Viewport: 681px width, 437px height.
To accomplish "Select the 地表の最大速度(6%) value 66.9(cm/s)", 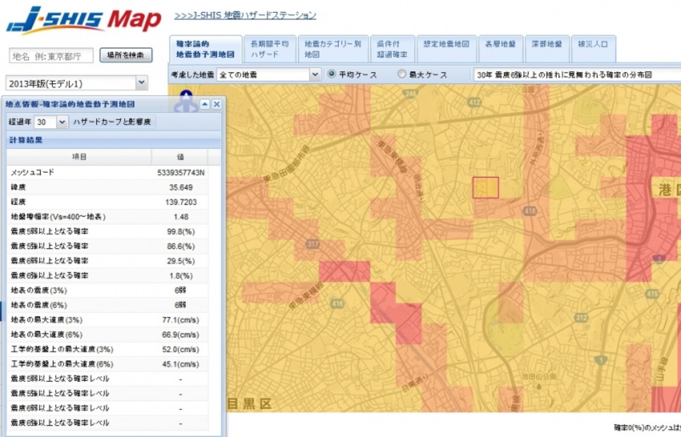I will coord(181,334).
